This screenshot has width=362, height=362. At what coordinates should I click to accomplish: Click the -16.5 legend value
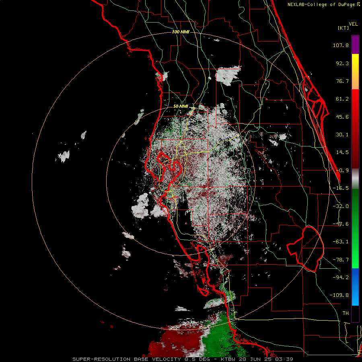click(341, 188)
